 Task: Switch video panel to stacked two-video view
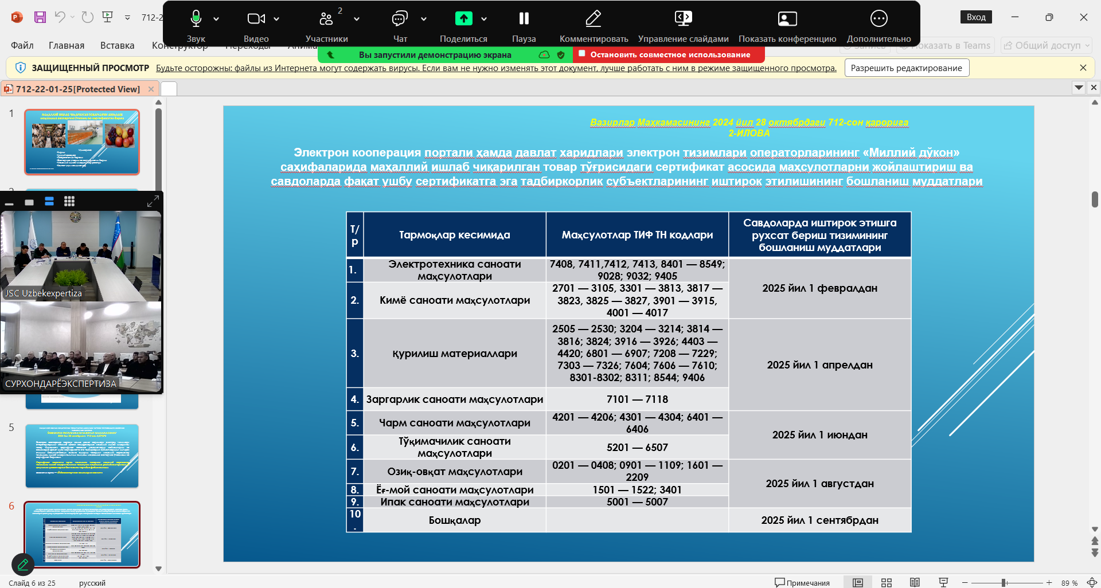click(49, 201)
